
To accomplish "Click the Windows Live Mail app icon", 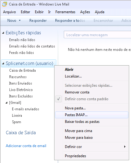I will [5, 4].
